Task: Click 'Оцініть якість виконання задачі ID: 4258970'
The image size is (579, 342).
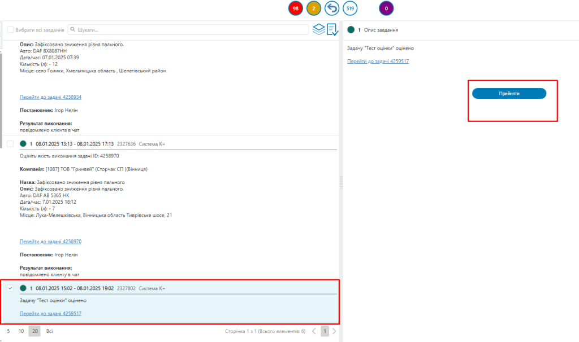Action: click(x=70, y=156)
